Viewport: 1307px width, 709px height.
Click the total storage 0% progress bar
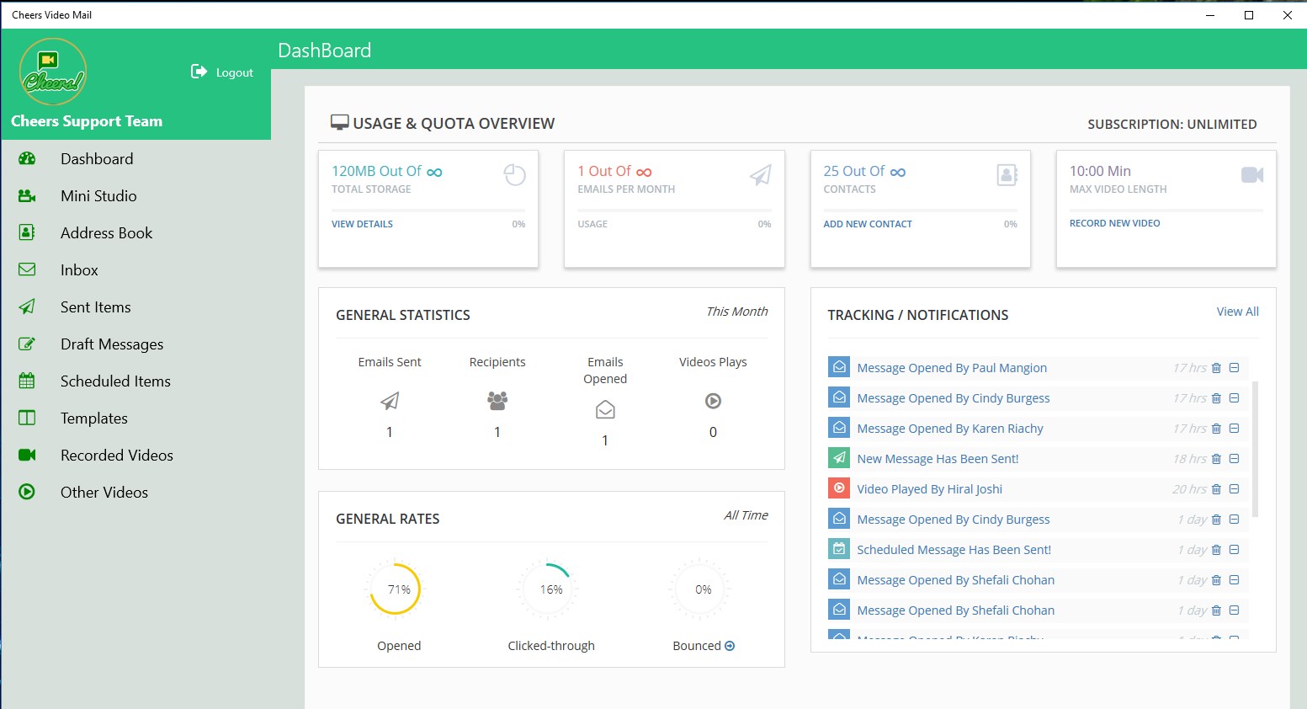pos(428,210)
